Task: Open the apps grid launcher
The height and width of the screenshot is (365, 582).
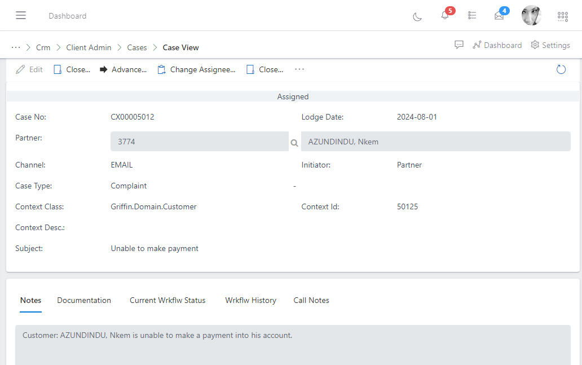Action: [x=562, y=16]
